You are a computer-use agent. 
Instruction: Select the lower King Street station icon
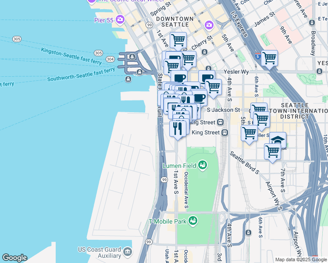tap(225, 132)
